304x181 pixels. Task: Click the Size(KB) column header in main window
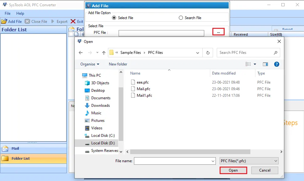pos(276,34)
